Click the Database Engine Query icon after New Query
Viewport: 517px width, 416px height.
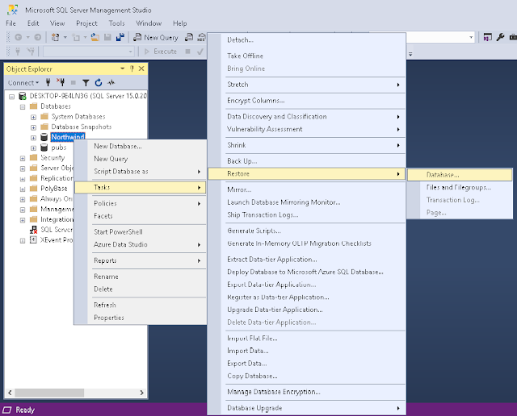pyautogui.click(x=189, y=38)
